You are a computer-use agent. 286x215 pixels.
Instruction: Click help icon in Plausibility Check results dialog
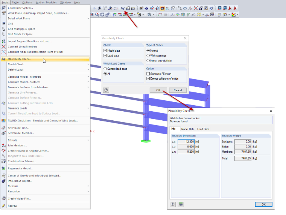pos(173,204)
